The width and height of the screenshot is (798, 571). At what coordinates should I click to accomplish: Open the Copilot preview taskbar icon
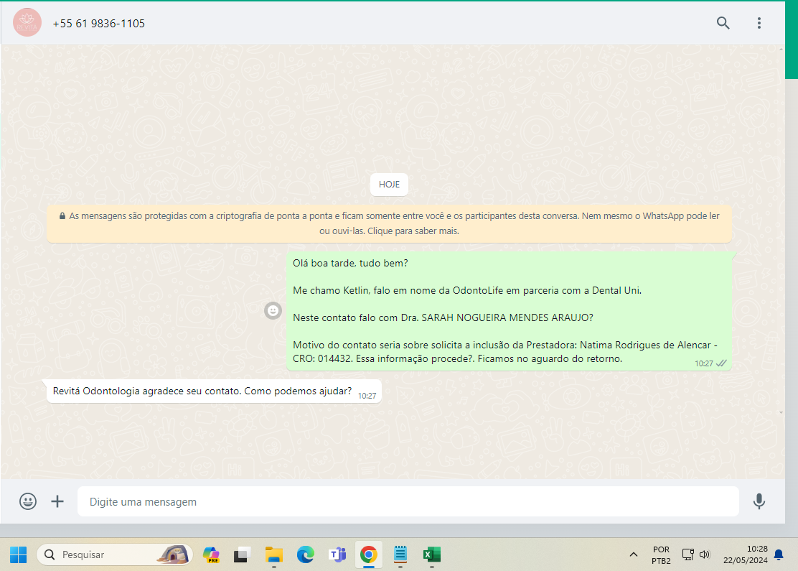point(211,554)
